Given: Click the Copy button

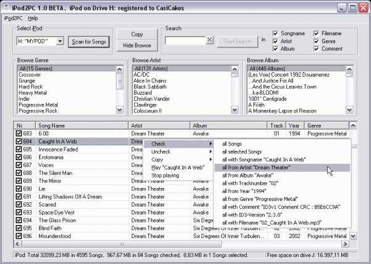Looking at the screenshot, I should 137,35.
